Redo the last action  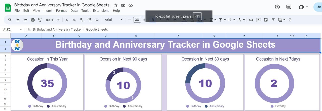25,20
